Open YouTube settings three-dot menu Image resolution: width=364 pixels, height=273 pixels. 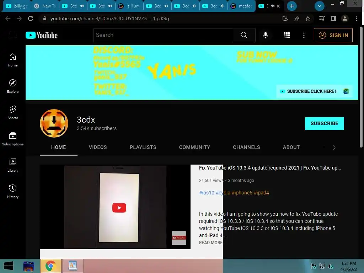(x=304, y=35)
